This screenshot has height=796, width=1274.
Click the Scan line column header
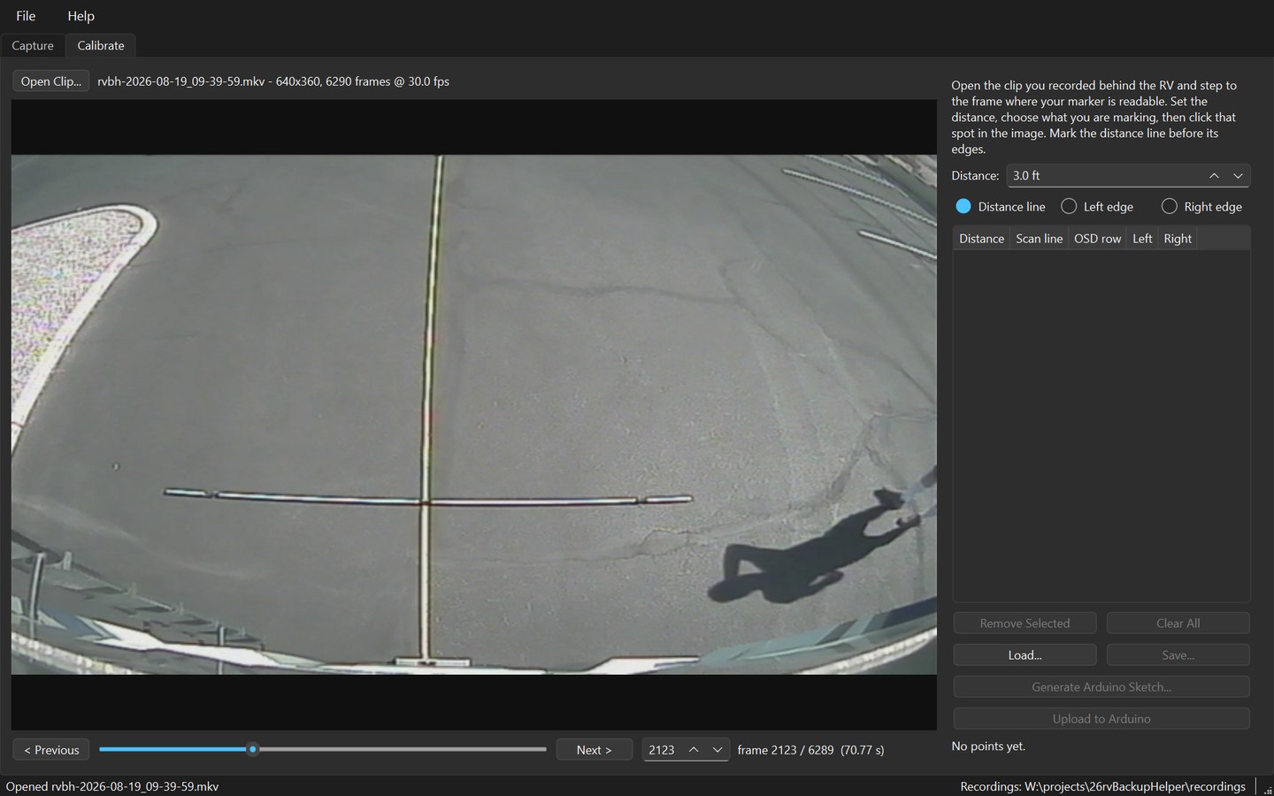[1039, 239]
